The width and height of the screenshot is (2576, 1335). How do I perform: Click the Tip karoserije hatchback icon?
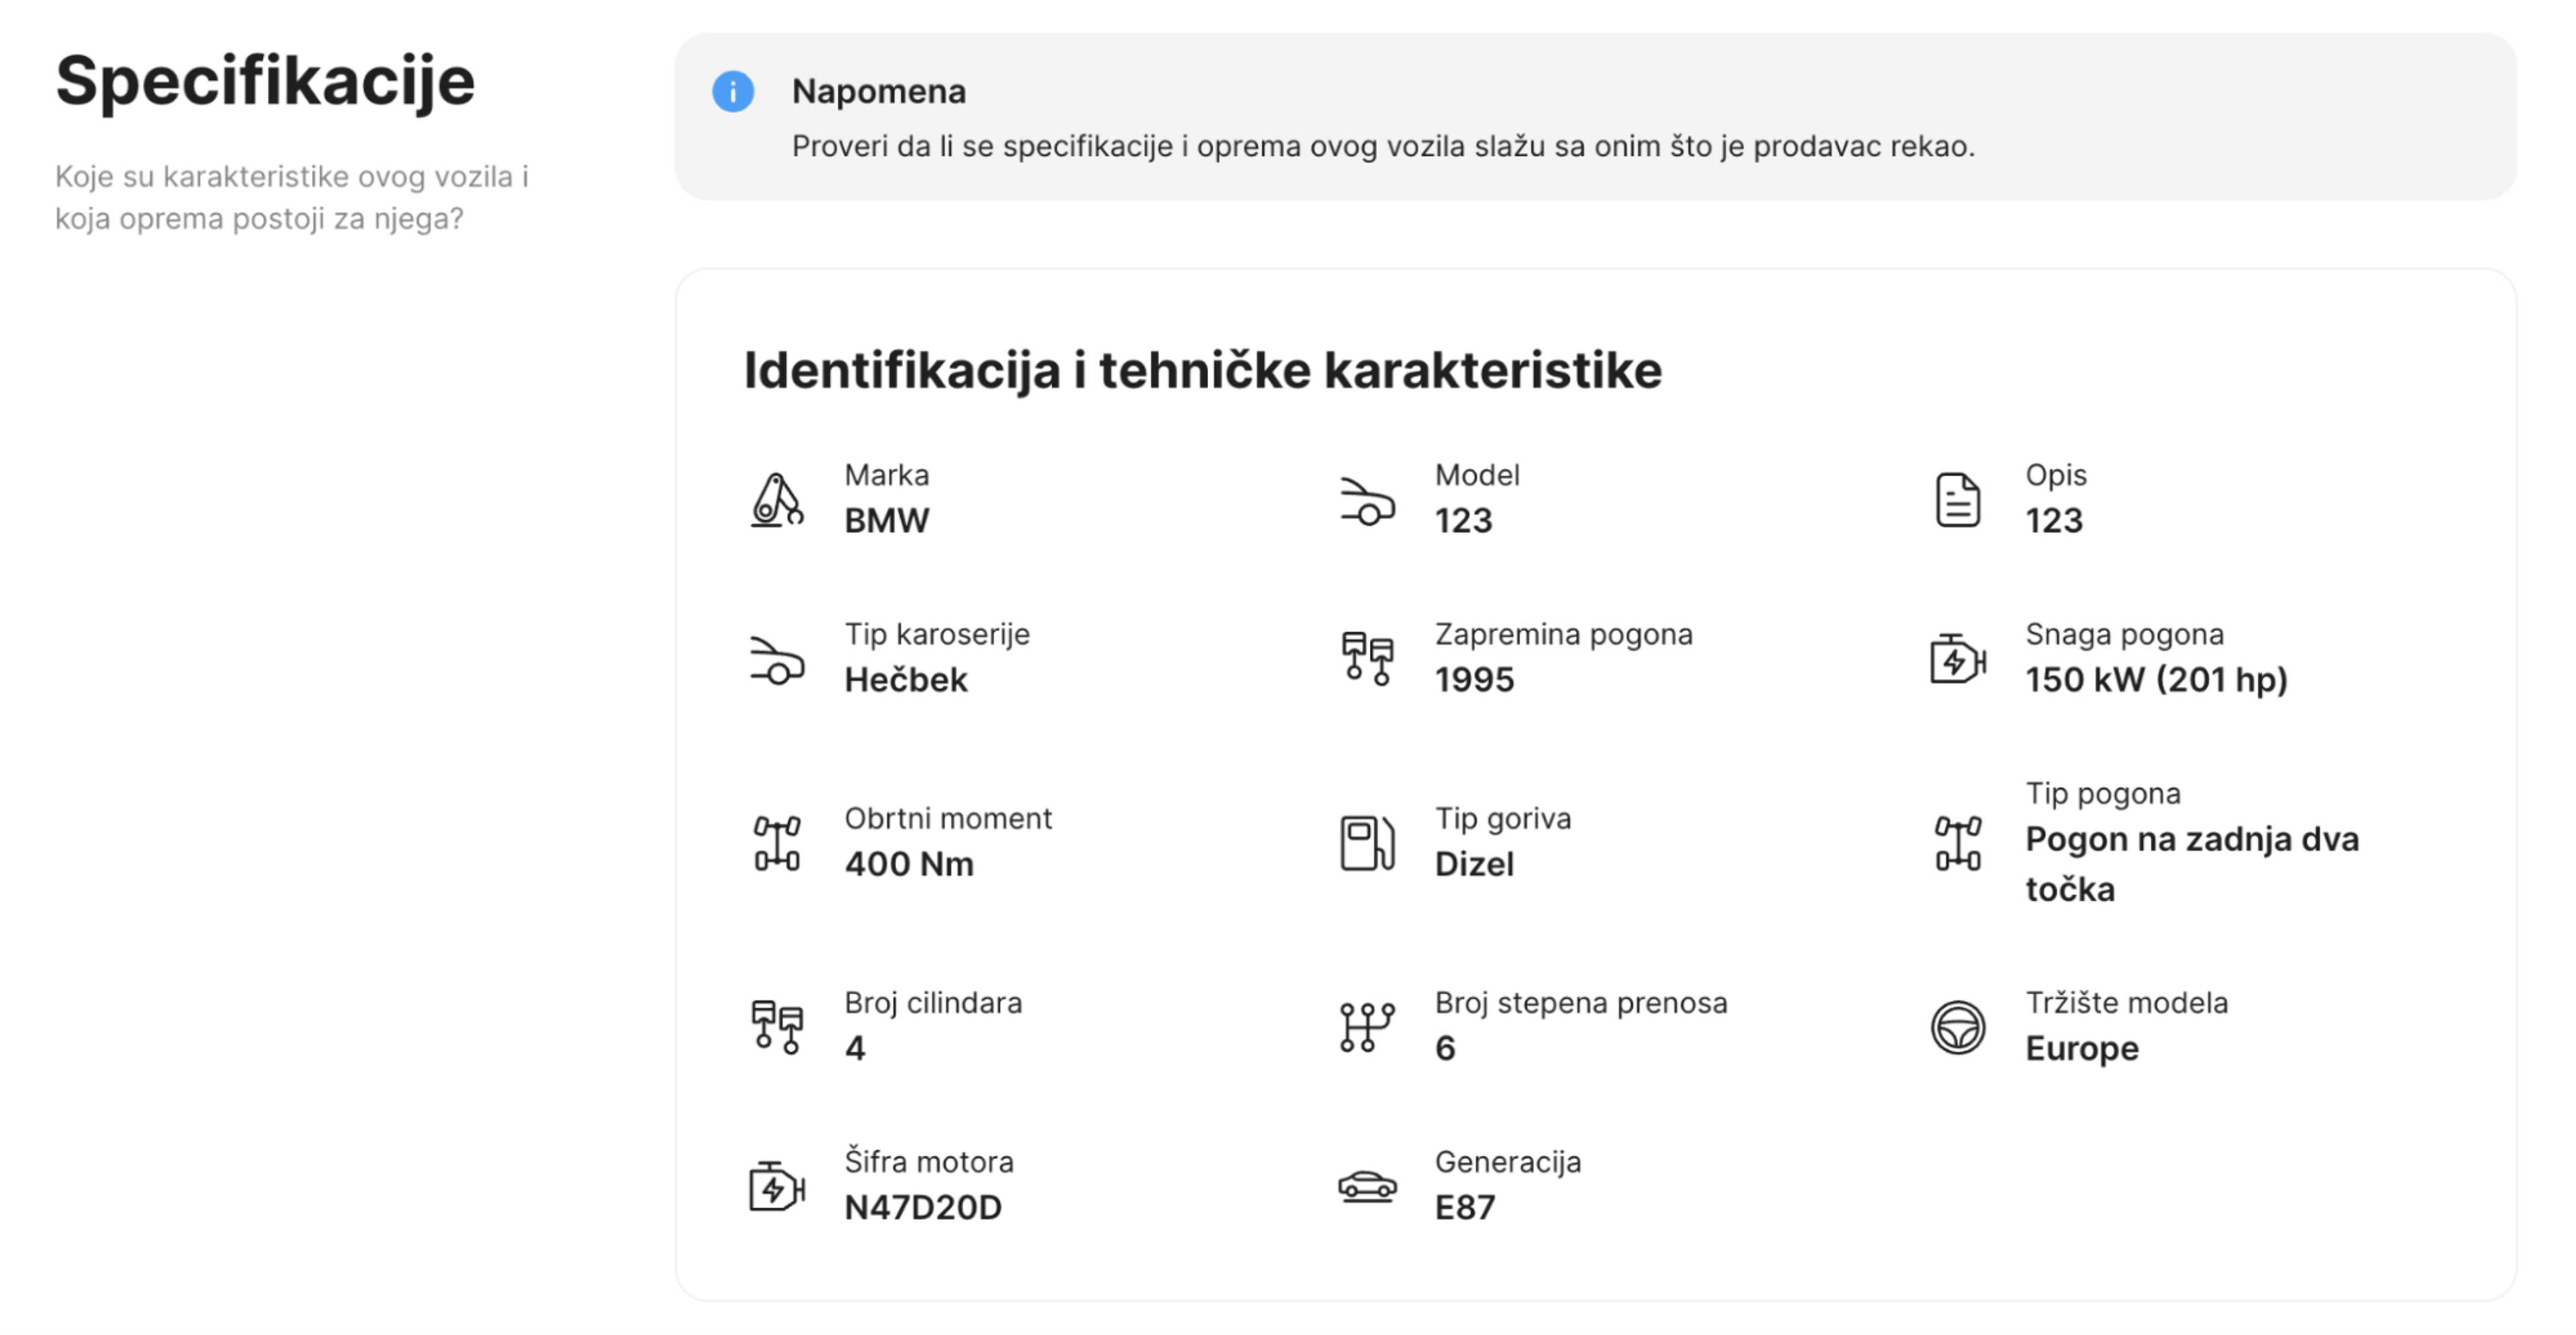pyautogui.click(x=777, y=662)
